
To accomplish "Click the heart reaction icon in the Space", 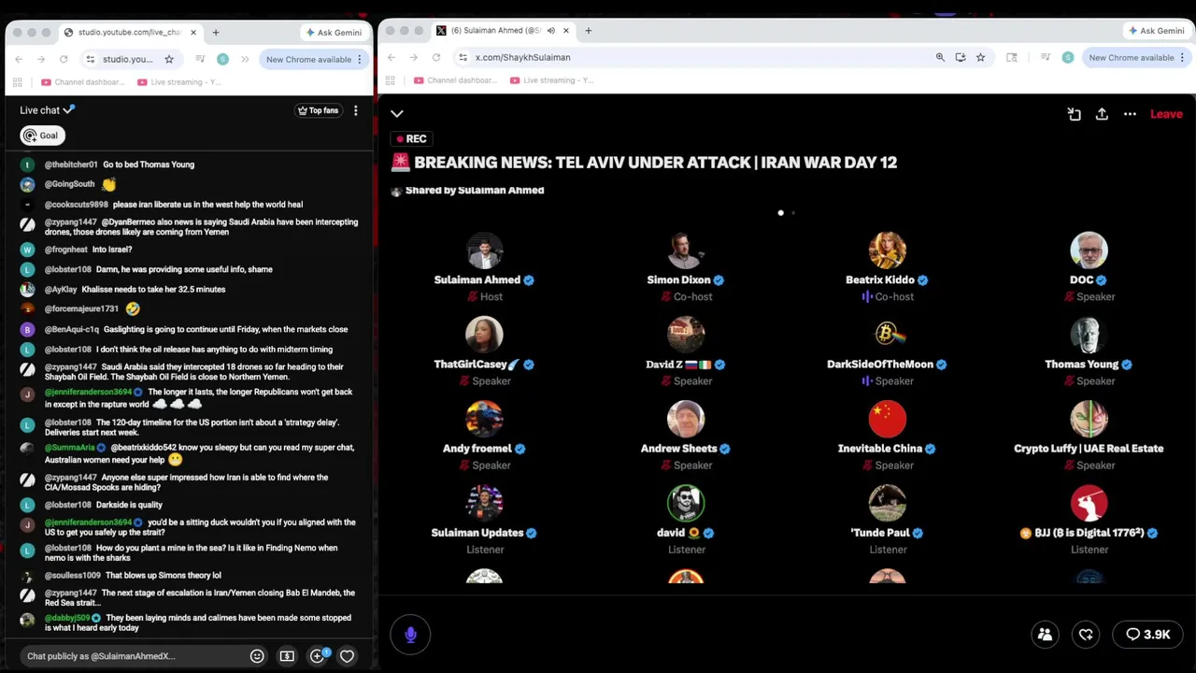I will pyautogui.click(x=1086, y=635).
